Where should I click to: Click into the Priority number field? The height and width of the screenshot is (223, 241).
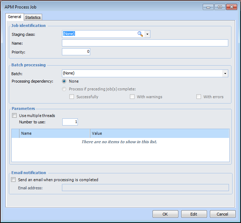point(76,52)
